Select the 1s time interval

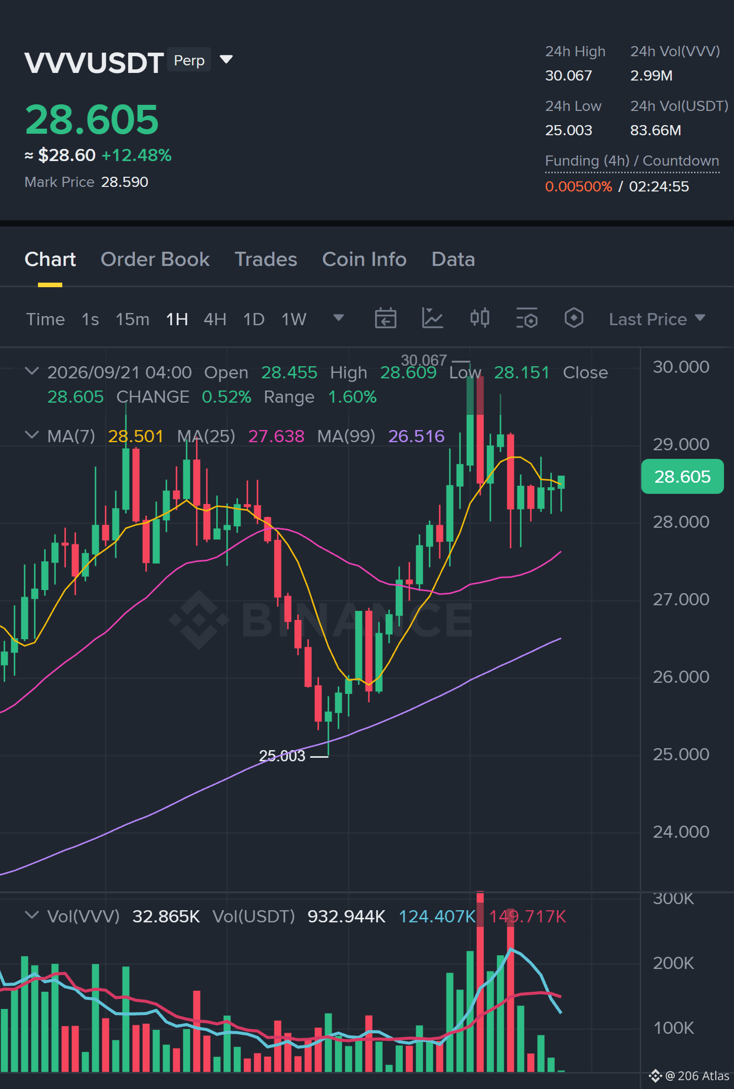[x=90, y=320]
